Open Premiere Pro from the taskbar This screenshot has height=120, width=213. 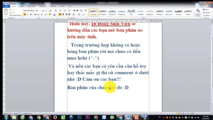click(88, 117)
